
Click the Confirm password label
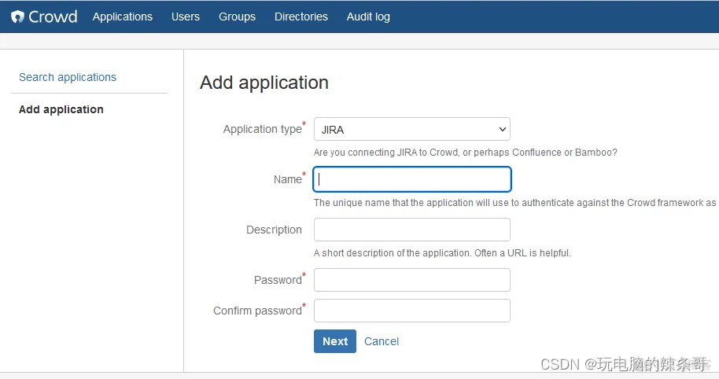point(257,311)
